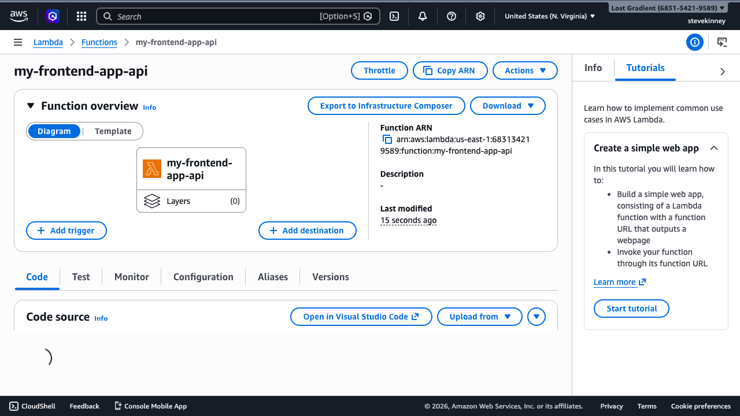Toggle the blue info panel icon

coord(695,42)
